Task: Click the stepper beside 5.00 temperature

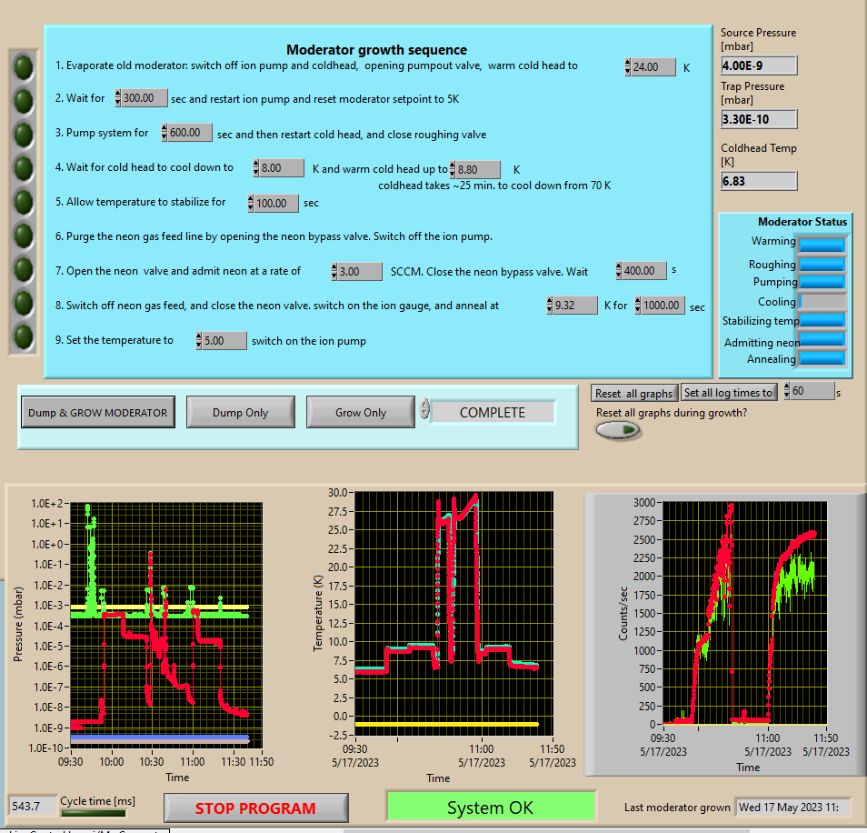Action: pyautogui.click(x=198, y=341)
